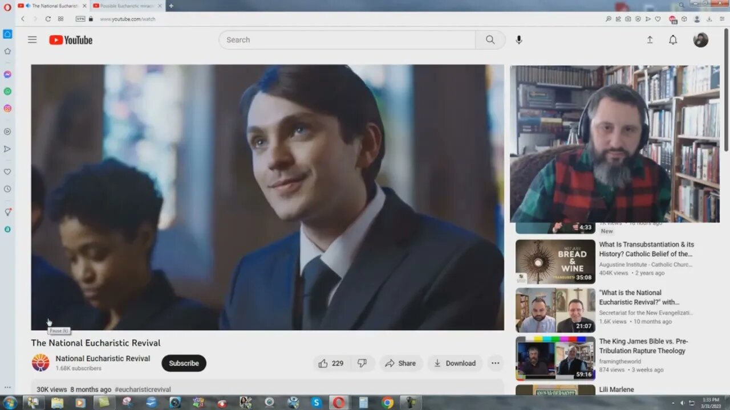Viewport: 730px width, 410px height.
Task: Go to YouTube home via logo
Action: point(71,40)
